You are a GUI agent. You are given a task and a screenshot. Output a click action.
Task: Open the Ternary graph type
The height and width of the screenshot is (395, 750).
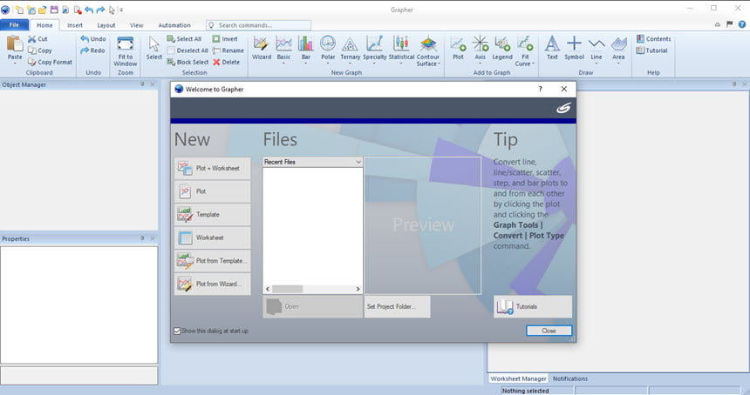[x=350, y=48]
